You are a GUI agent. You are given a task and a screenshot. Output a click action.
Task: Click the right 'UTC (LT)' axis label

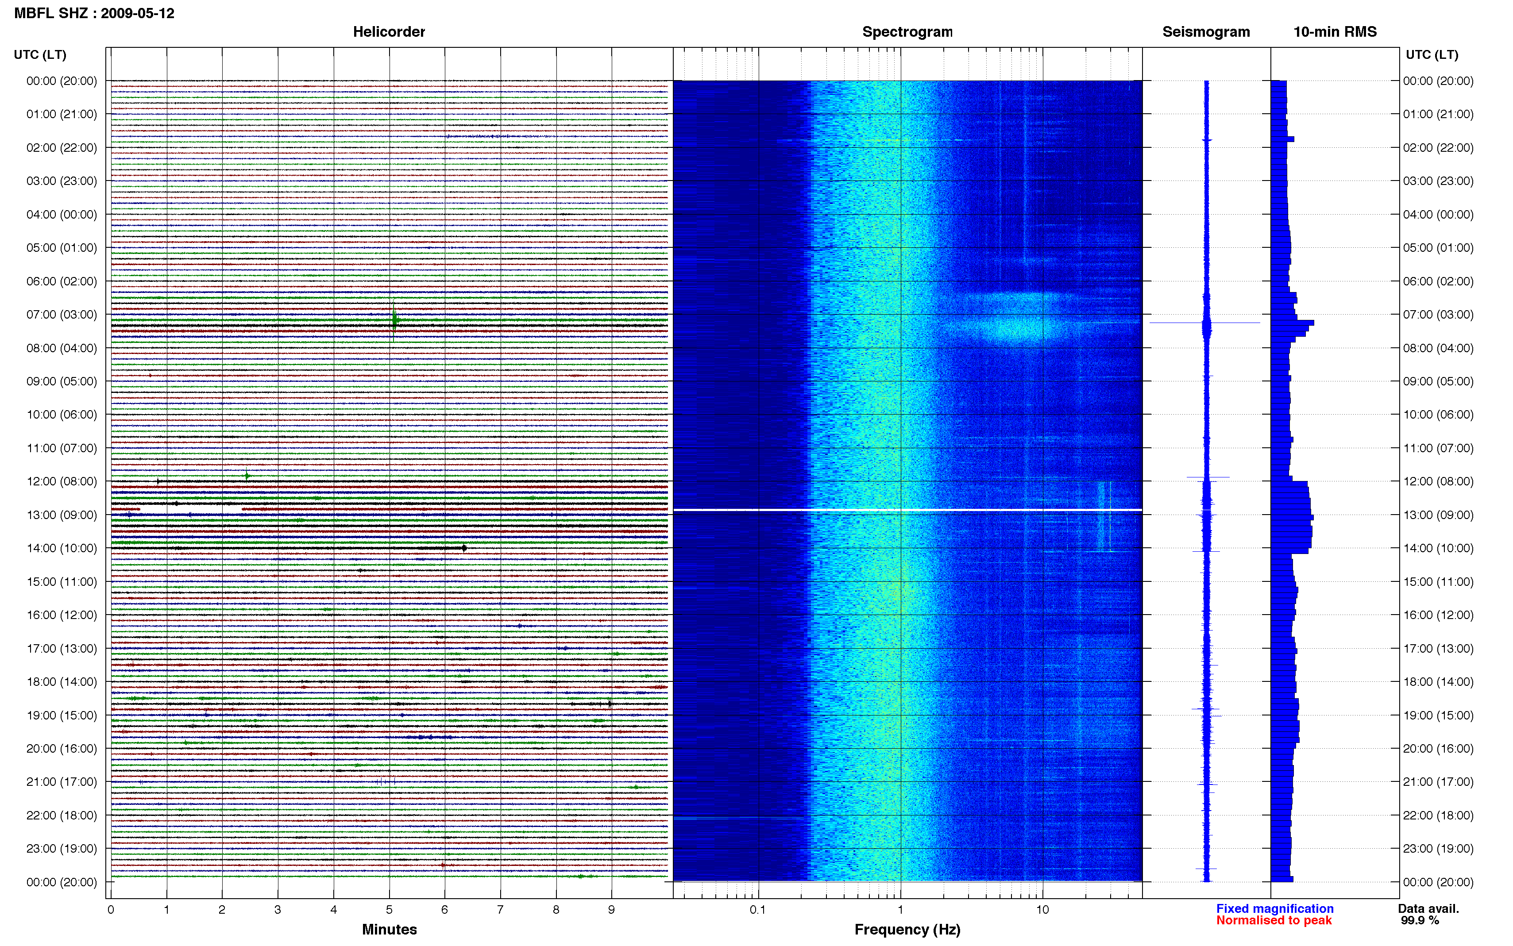coord(1432,54)
